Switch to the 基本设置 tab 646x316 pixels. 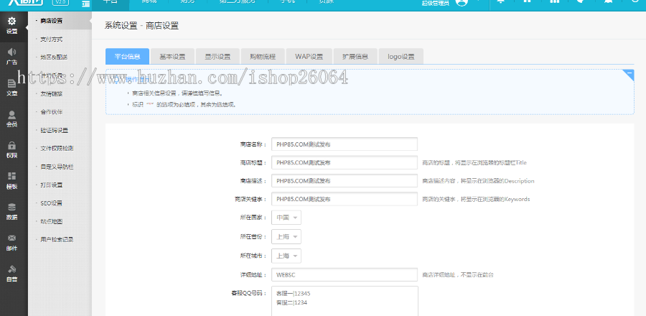(x=172, y=57)
